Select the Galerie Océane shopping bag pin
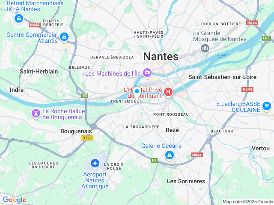Image resolution: width=274 pixels, height=205 pixels. click(x=170, y=155)
